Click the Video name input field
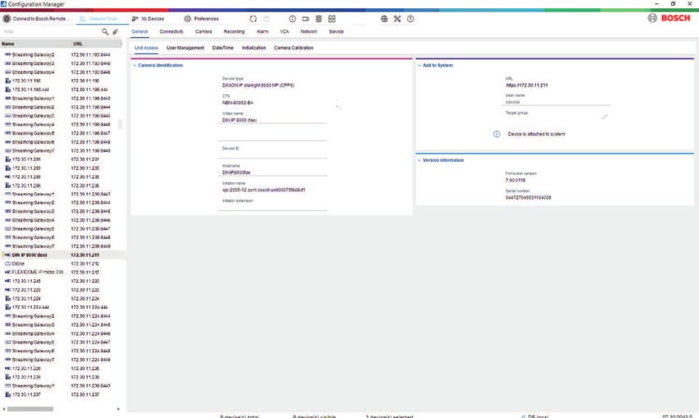699x418 pixels. coord(274,120)
